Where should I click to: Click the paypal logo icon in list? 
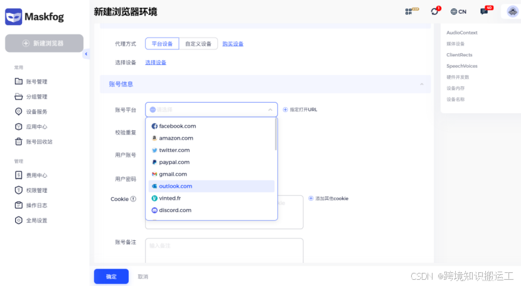[x=154, y=162]
